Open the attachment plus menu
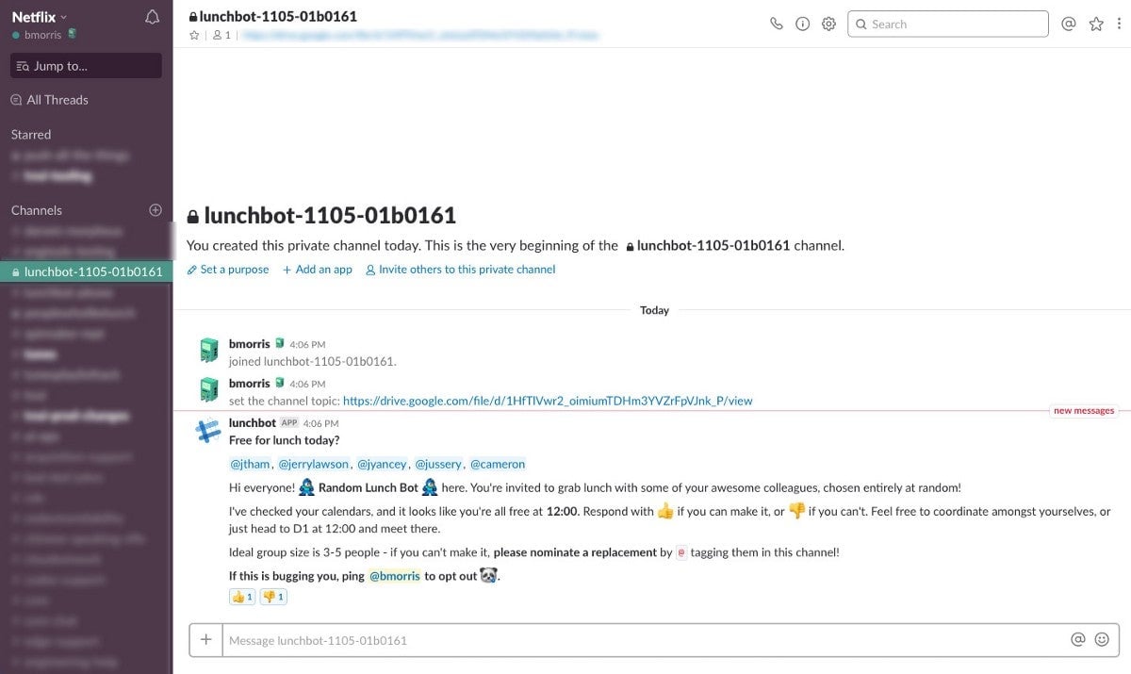Image resolution: width=1131 pixels, height=674 pixels. (206, 640)
